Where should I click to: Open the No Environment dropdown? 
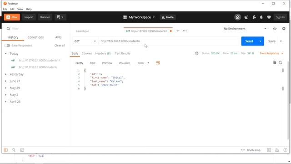pyautogui.click(x=245, y=29)
